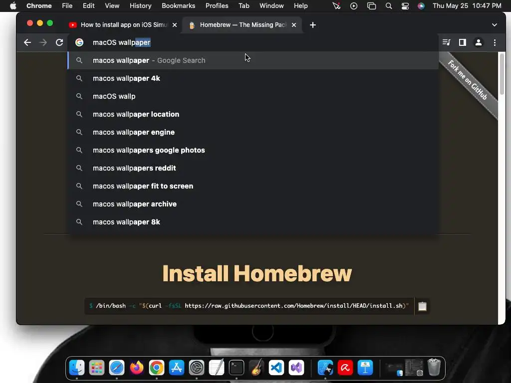The image size is (511, 383).
Task: Open the Profiles menu
Action: coord(217,6)
